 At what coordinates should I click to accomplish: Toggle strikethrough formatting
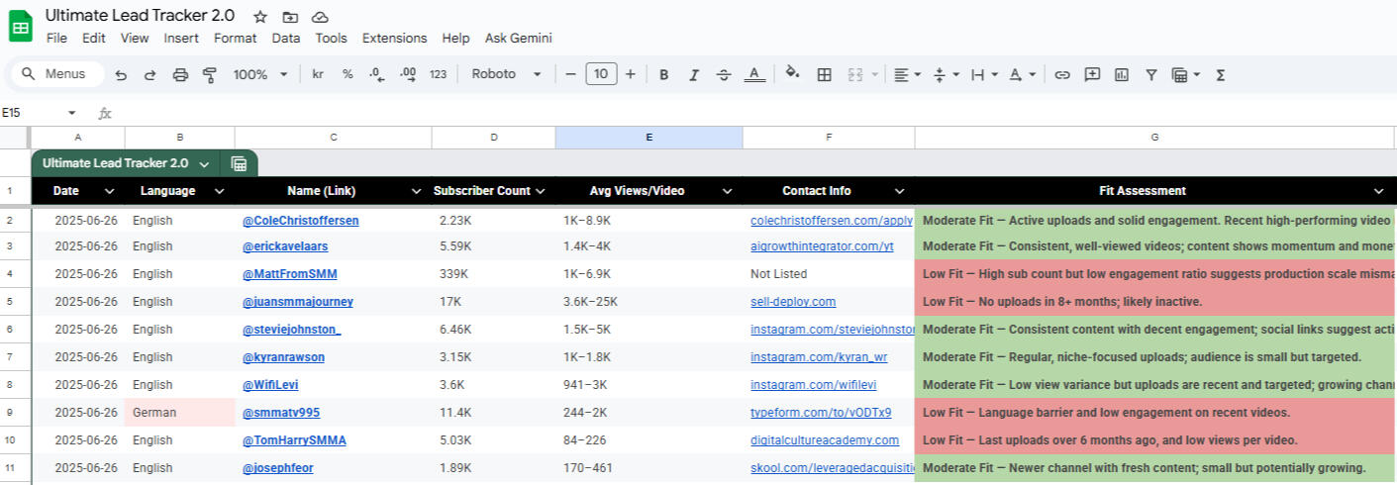(724, 74)
